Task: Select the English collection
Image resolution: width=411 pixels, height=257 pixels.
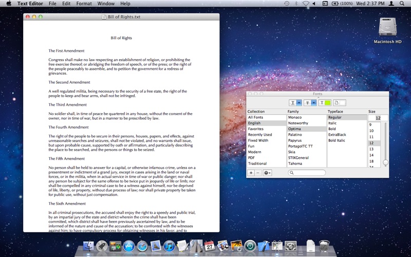Action: [267, 123]
